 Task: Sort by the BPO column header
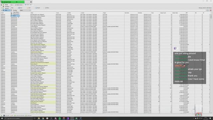tap(190, 13)
